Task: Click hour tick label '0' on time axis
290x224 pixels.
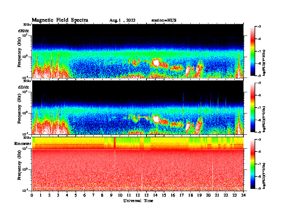Action: tap(32, 195)
